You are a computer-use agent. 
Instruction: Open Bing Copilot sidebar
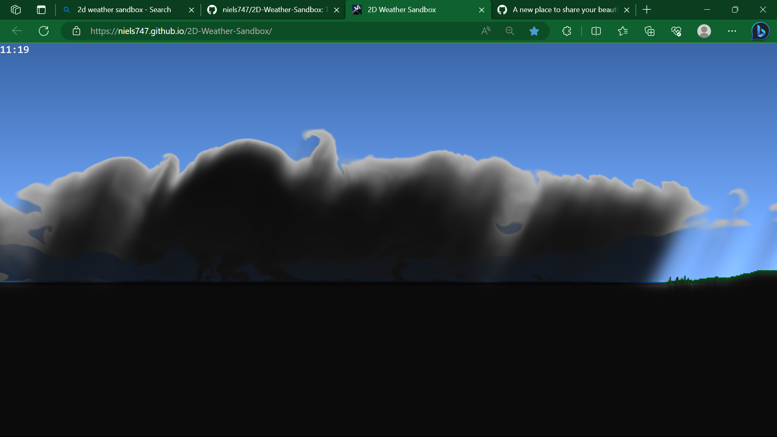pos(760,31)
